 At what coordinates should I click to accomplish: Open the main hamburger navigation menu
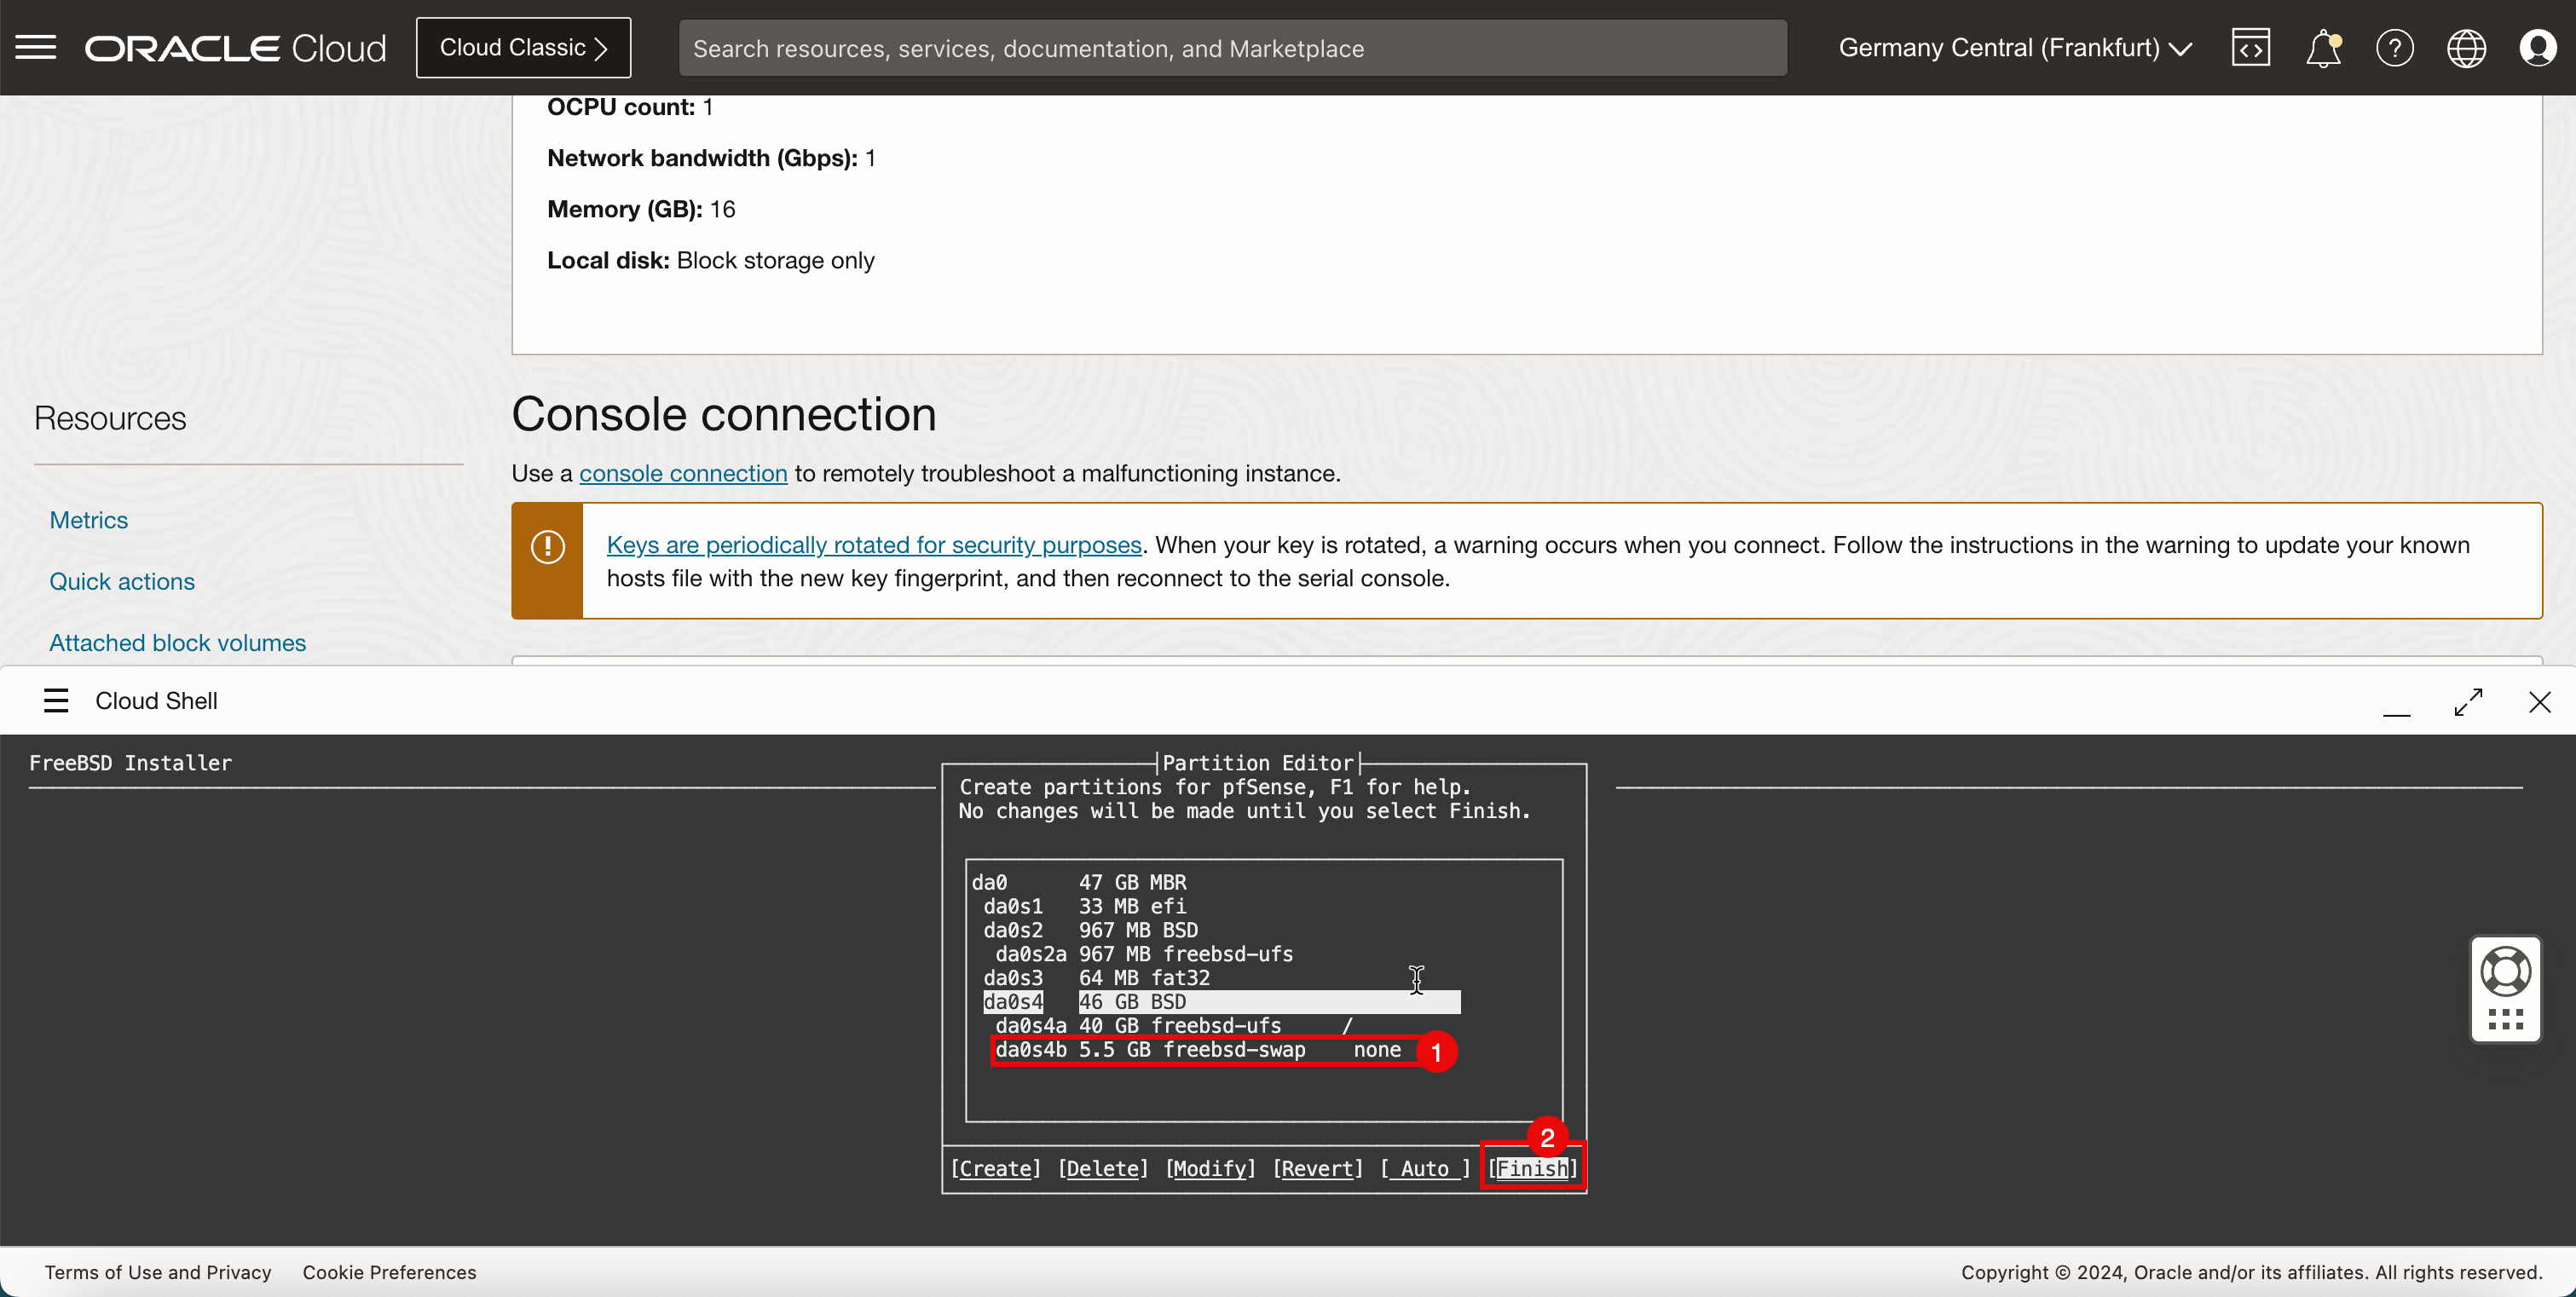[x=36, y=47]
